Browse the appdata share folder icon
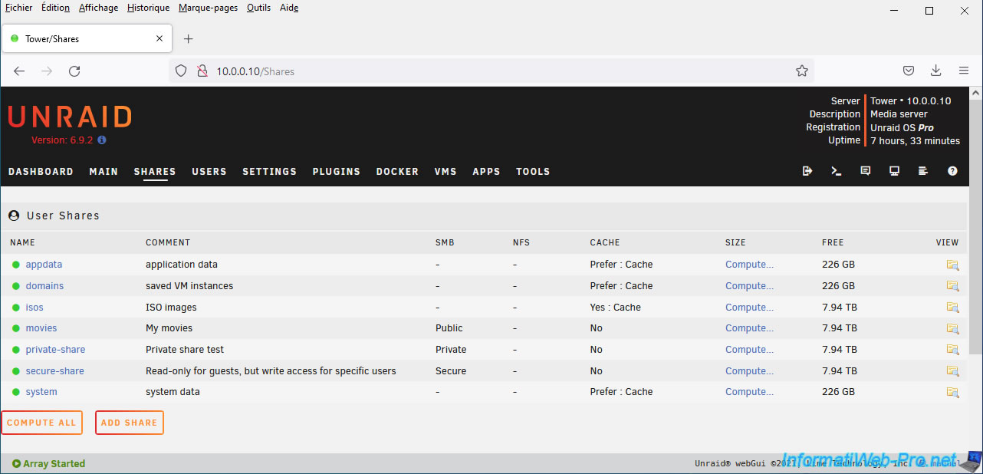This screenshot has width=983, height=474. click(x=952, y=265)
